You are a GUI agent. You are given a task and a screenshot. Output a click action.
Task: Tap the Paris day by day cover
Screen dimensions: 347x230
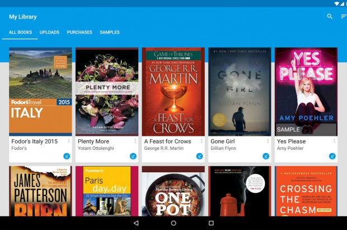(x=107, y=191)
